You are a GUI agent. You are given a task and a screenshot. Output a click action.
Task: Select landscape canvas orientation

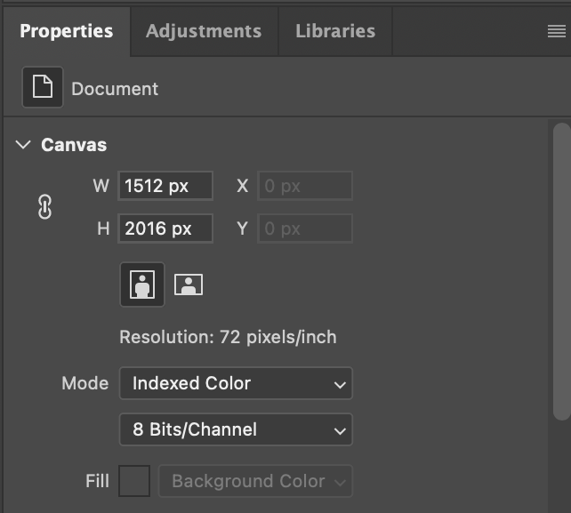coord(189,285)
